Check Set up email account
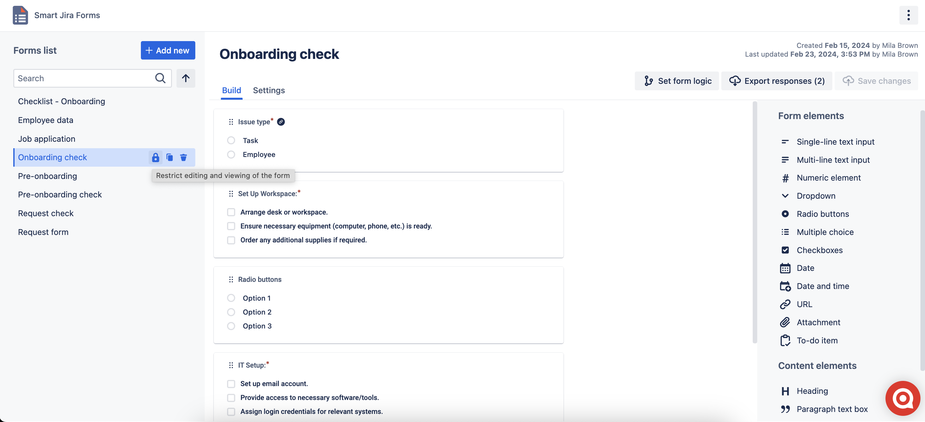This screenshot has height=422, width=925. coord(231,383)
